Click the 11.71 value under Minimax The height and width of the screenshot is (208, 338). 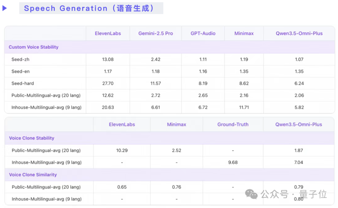coord(244,107)
